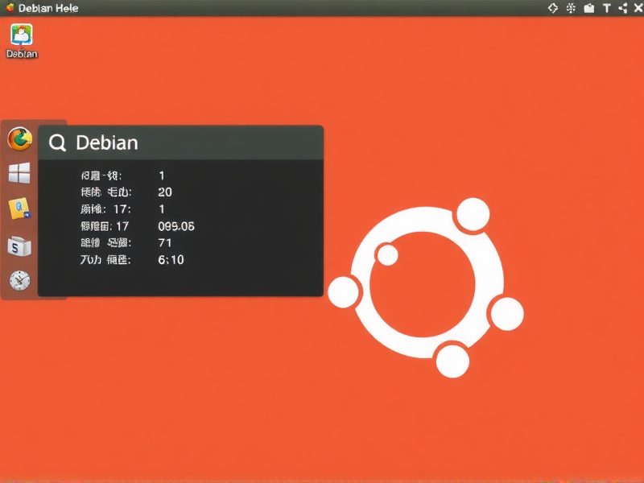This screenshot has width=644, height=483.
Task: Open the clock application from the dock
Action: [x=20, y=281]
